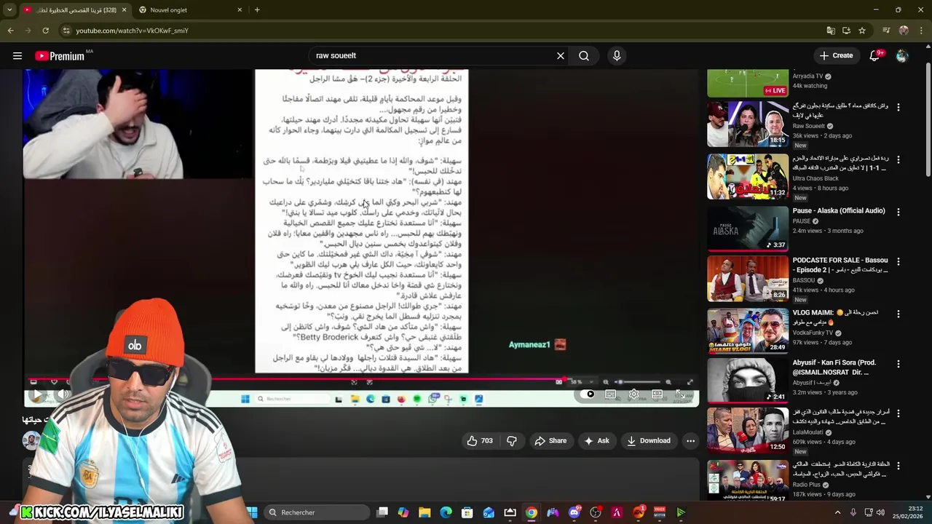Reload the page in Chrome
This screenshot has height=524, width=932.
[x=45, y=31]
